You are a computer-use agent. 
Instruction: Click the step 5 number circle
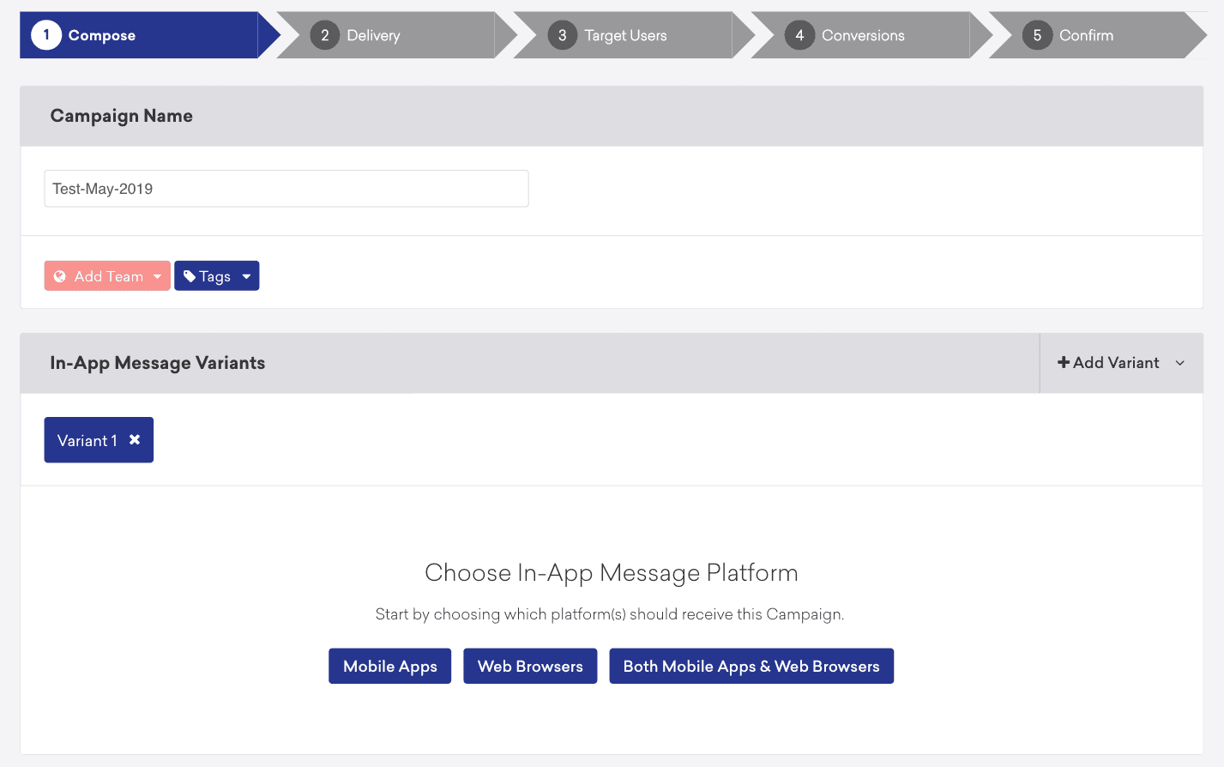coord(1037,35)
